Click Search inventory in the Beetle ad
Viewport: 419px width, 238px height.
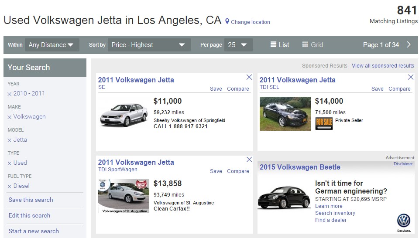[x=335, y=213]
